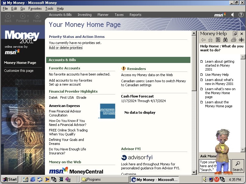Click the Help question mark icon at top right
246x184 pixels.
click(240, 14)
